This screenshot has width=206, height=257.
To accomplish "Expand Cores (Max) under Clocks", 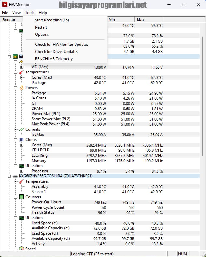I will coord(21,145).
